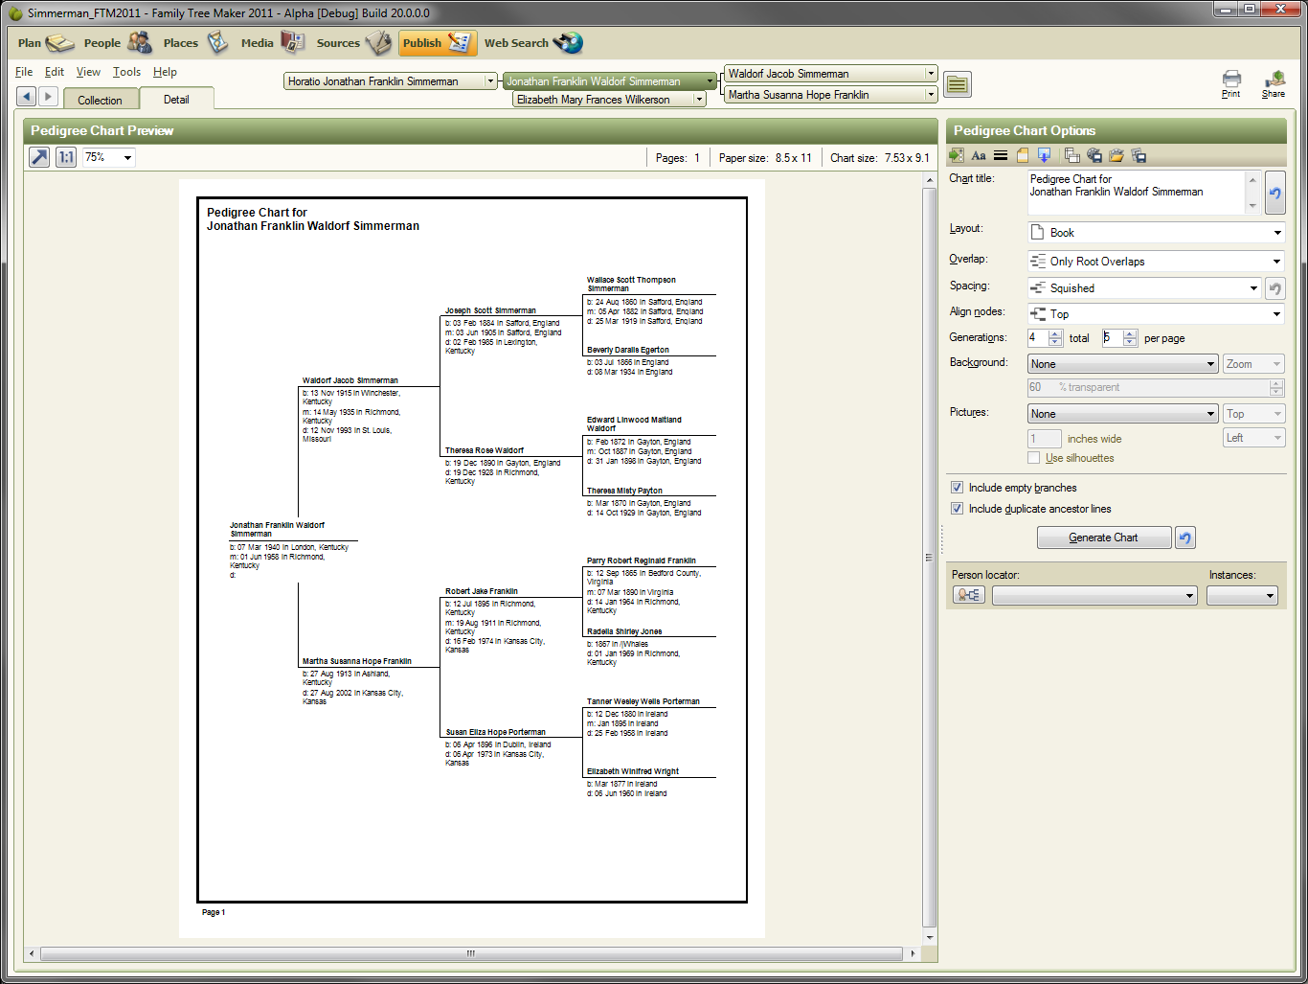
Task: Toggle Use silhouettes checkbox
Action: click(x=1034, y=458)
